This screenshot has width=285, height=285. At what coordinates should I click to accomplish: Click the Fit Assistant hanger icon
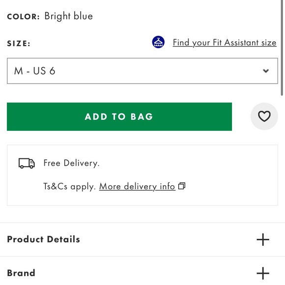coord(158,42)
